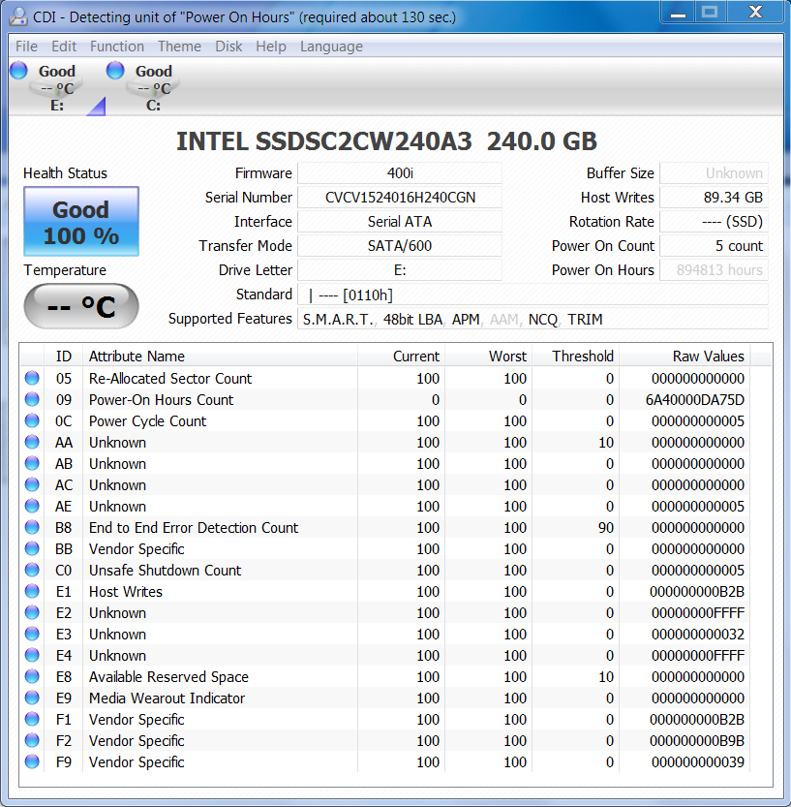Click status orb for Available Reserved Space
The width and height of the screenshot is (791, 807).
(x=33, y=677)
